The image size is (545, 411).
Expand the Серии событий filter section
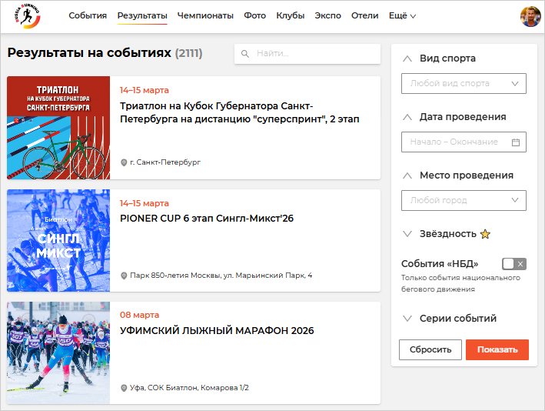[407, 318]
